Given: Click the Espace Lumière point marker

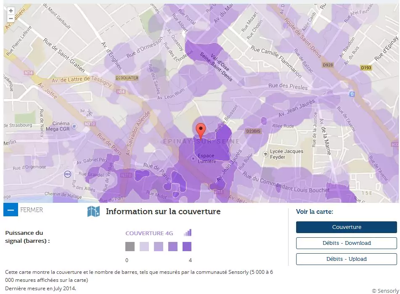Looking at the screenshot, I should coord(193,158).
